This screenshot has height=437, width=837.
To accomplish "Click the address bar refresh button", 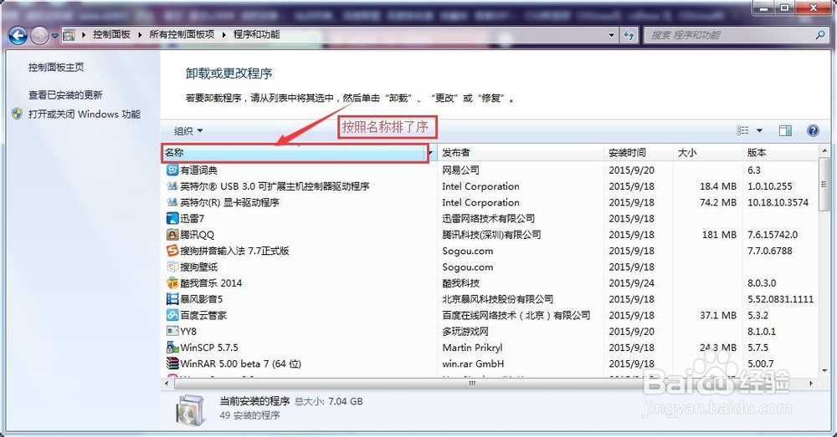I will (629, 35).
